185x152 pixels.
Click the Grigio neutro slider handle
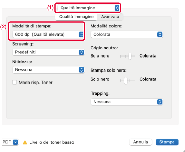pos(130,56)
